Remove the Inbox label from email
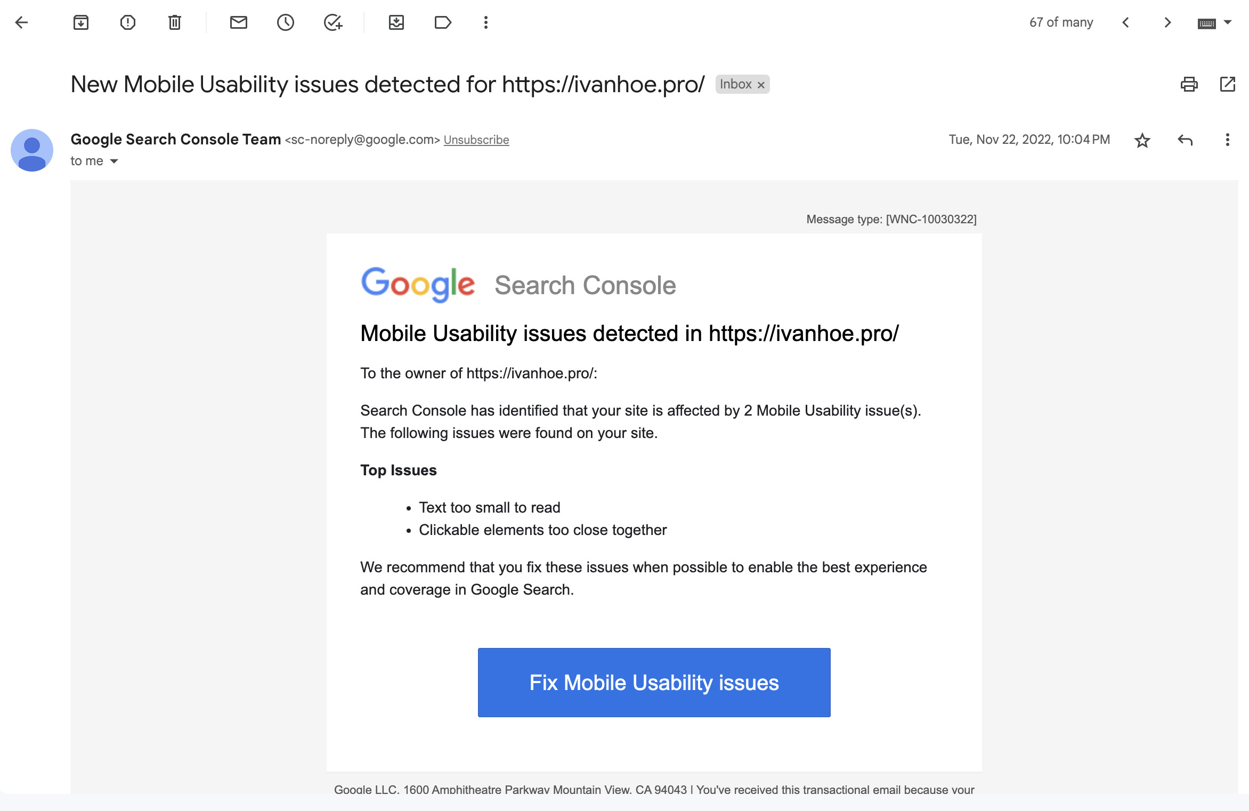The width and height of the screenshot is (1249, 811). (x=761, y=85)
